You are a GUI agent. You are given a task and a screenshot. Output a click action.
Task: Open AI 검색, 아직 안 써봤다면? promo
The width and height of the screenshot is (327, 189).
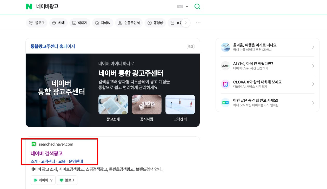coord(253,63)
